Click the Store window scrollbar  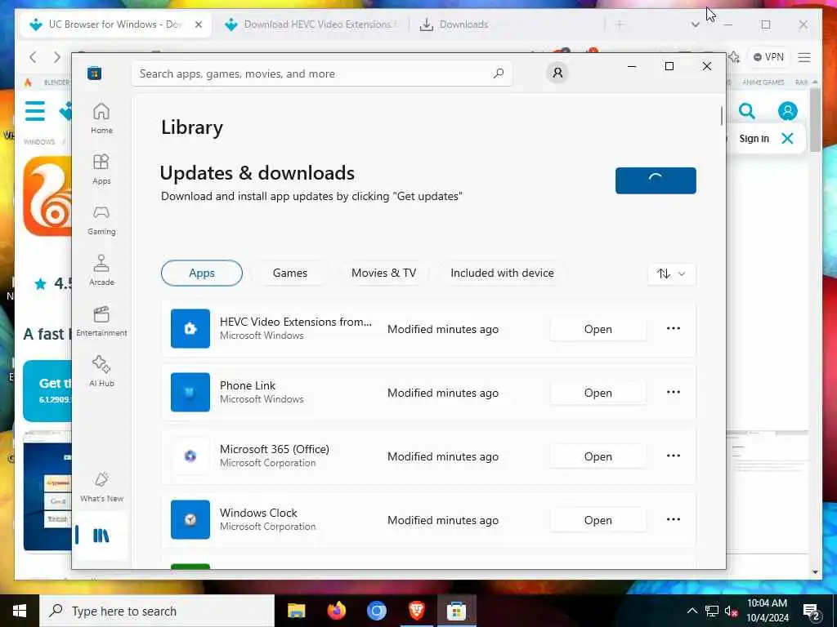(x=722, y=116)
